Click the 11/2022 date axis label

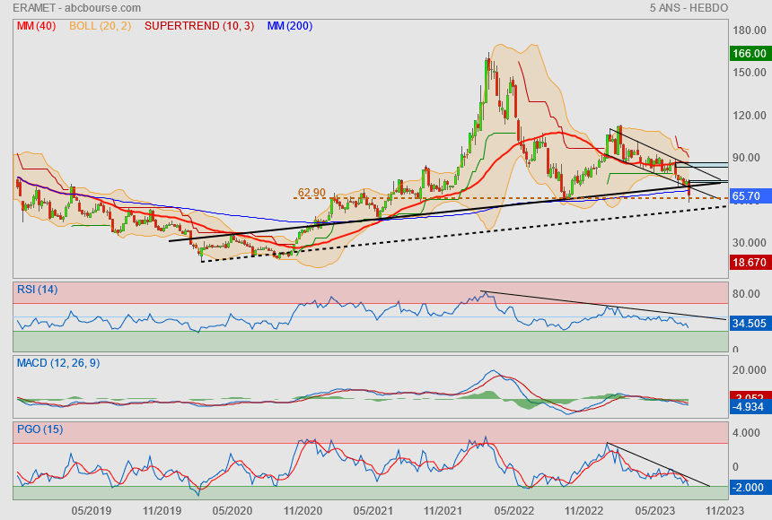583,511
